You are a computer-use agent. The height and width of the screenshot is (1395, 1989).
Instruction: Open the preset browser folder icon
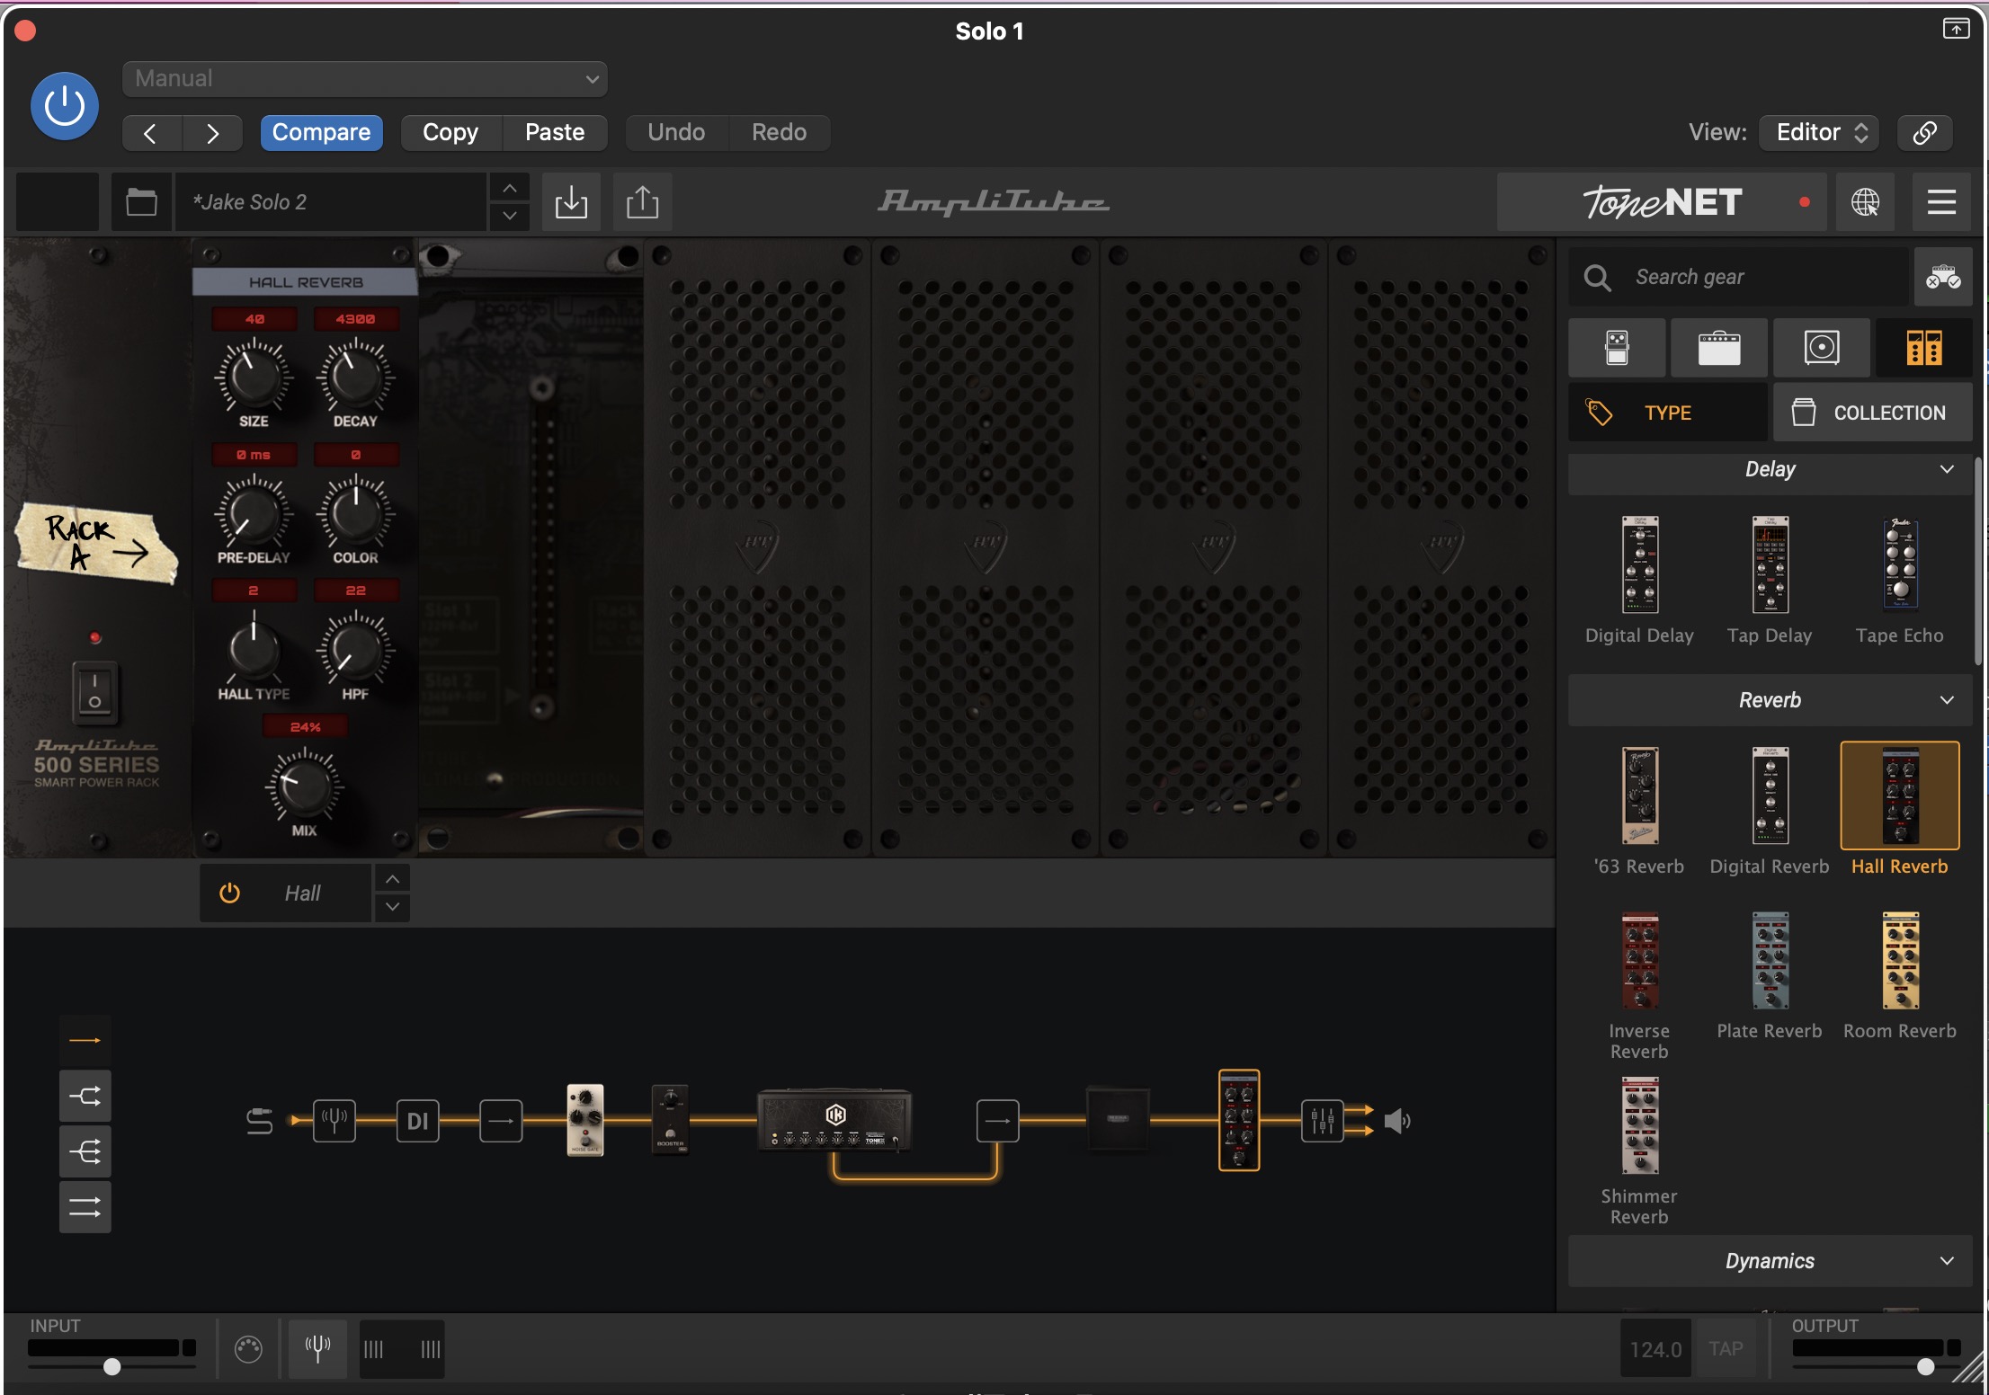141,201
